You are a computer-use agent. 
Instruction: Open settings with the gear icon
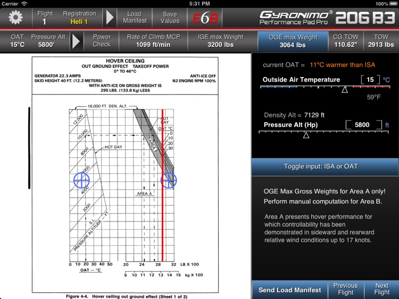point(15,18)
